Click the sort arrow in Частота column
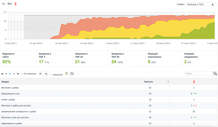 (x=168, y=82)
